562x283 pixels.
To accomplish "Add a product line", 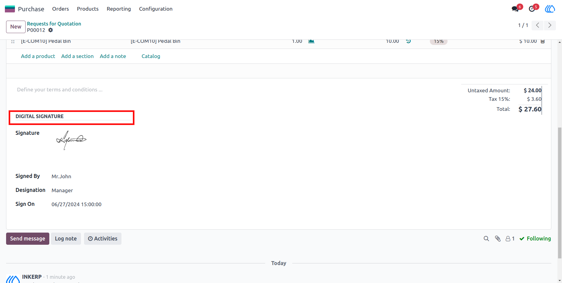I will click(38, 56).
